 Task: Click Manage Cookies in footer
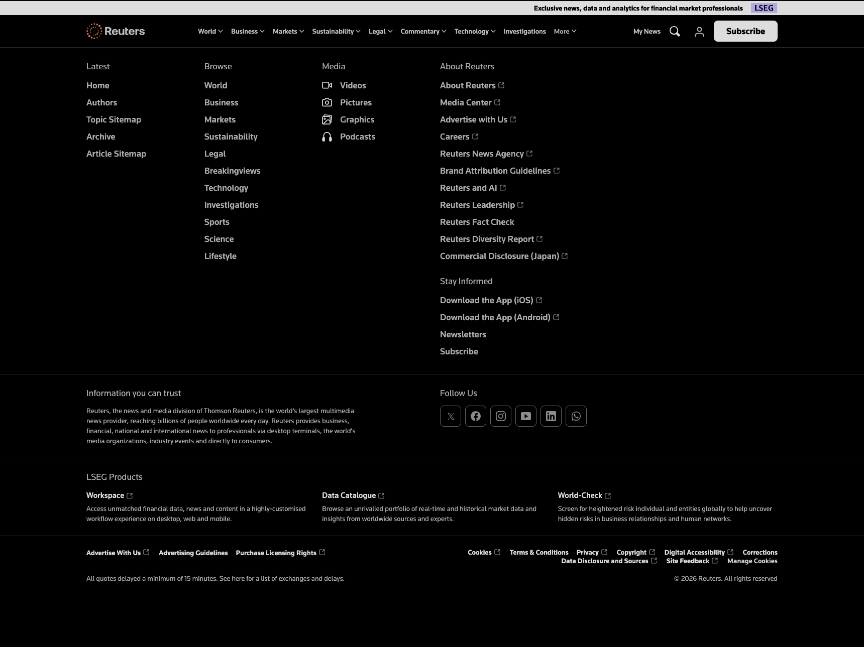tap(752, 561)
